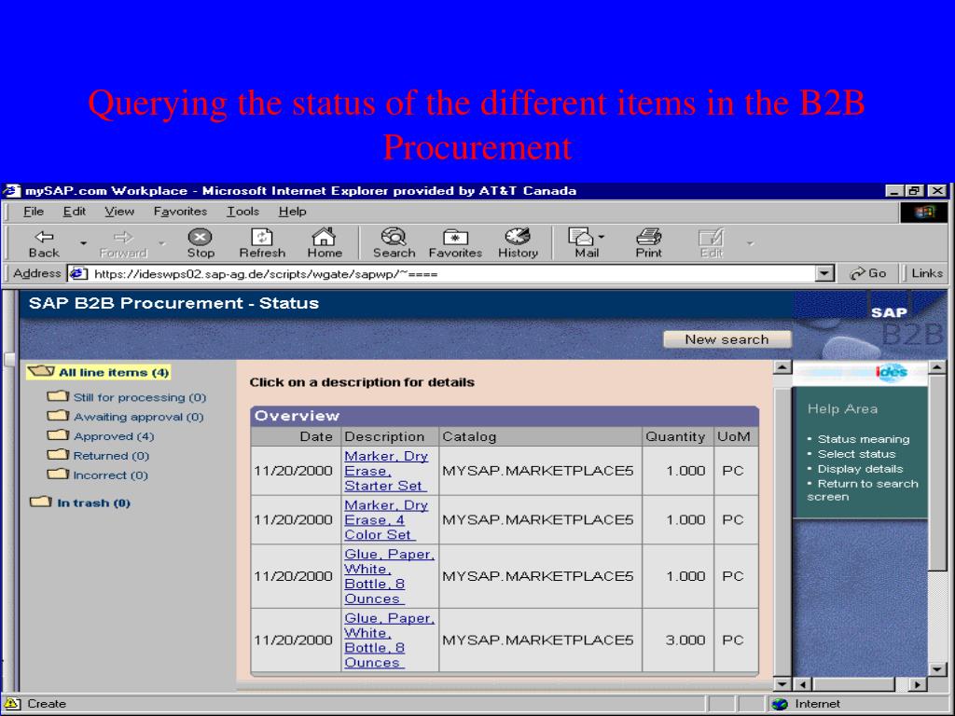Screen dimensions: 955x716
Task: Open the Favorites menu
Action: (180, 212)
